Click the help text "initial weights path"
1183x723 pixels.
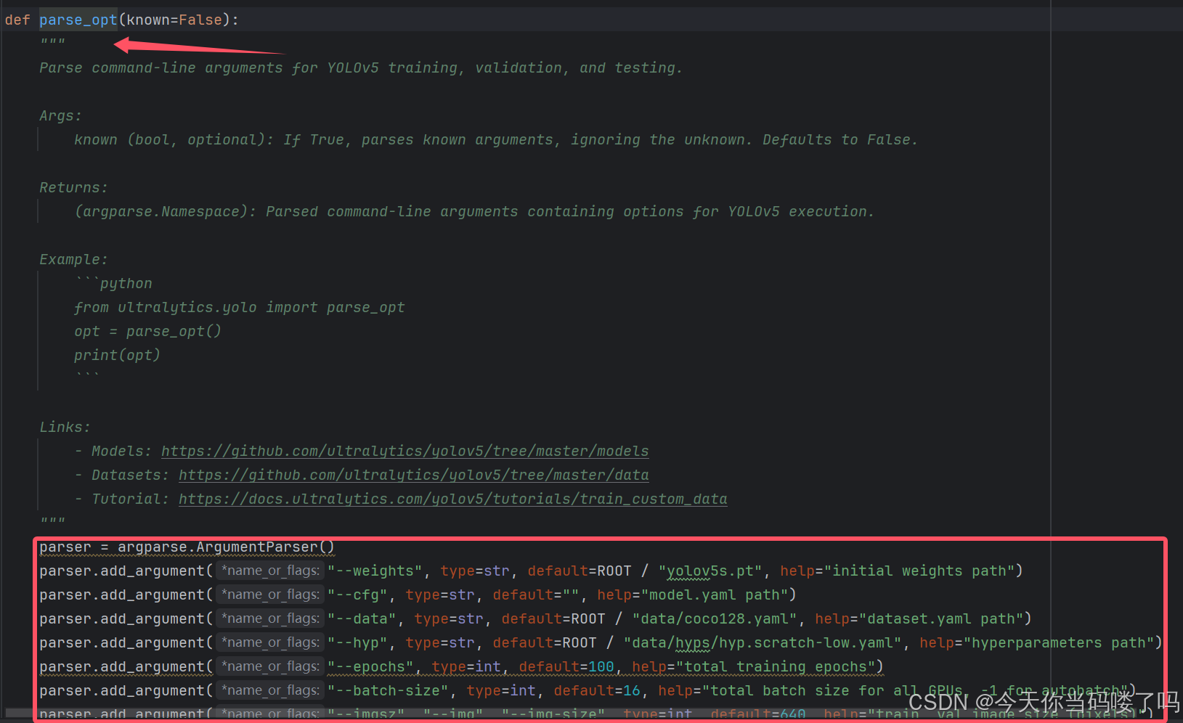pos(919,571)
